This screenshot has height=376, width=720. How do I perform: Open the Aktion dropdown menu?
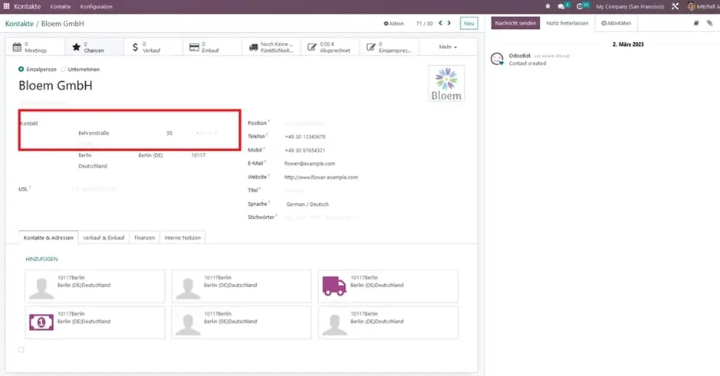[393, 24]
